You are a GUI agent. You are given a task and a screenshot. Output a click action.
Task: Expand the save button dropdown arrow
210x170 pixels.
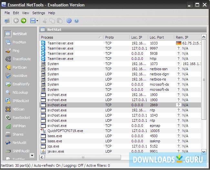(37, 21)
